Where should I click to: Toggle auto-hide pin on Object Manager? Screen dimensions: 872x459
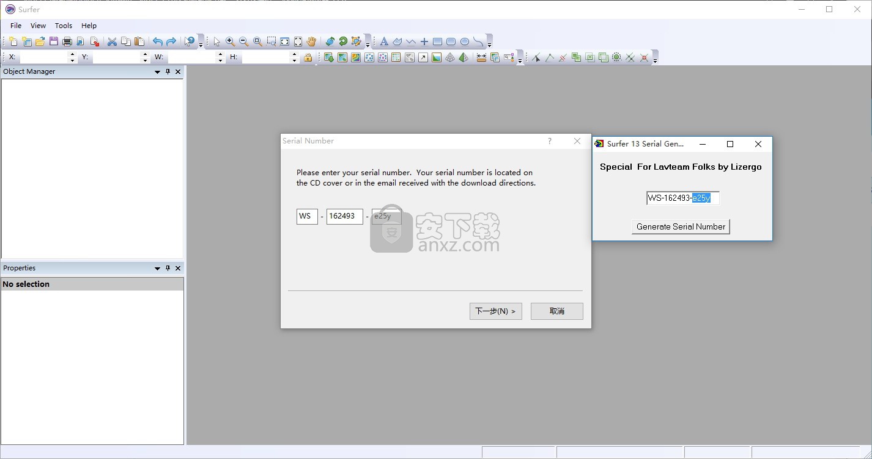click(168, 71)
